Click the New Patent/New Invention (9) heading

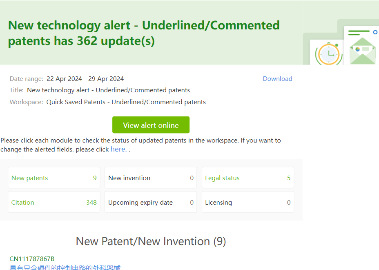tap(151, 241)
